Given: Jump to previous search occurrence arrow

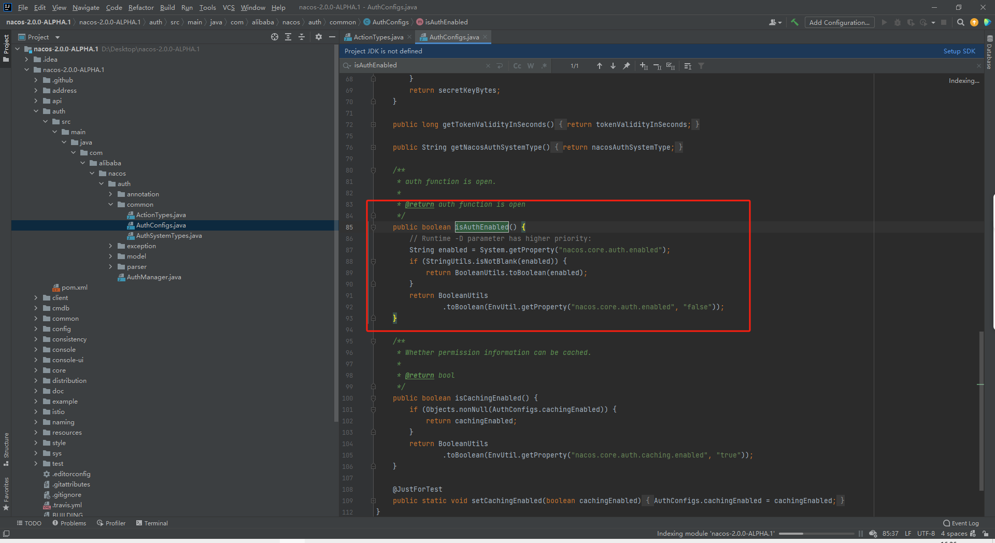Looking at the screenshot, I should point(600,66).
